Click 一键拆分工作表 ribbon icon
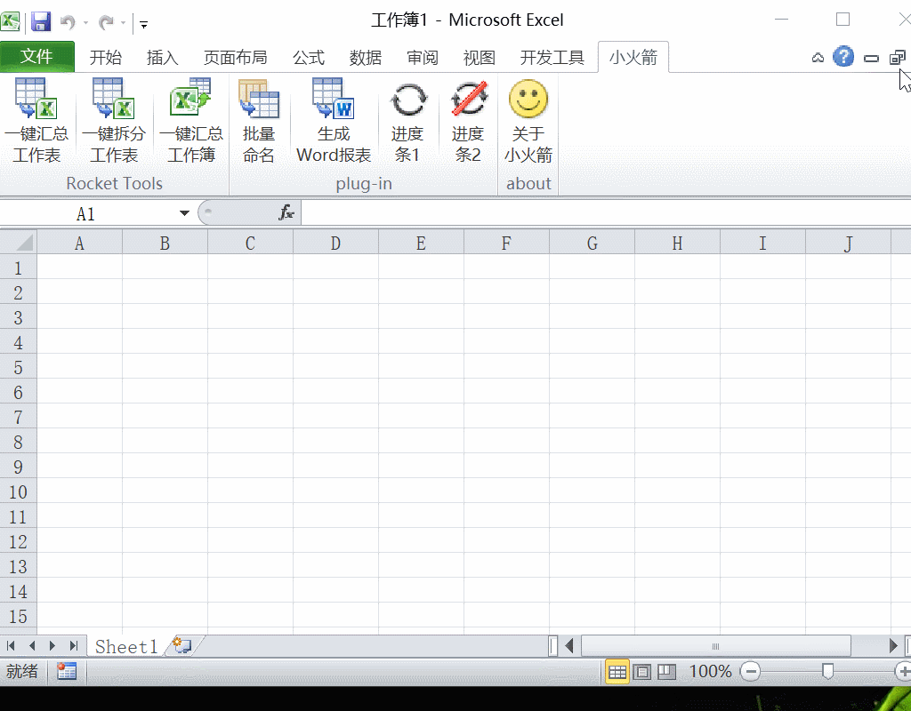 tap(113, 121)
